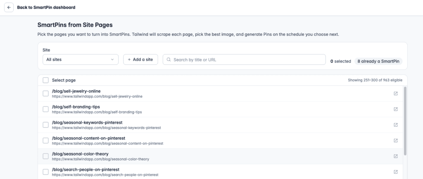Click the seasonal-content-on-pinterest full URL text

tap(108, 144)
